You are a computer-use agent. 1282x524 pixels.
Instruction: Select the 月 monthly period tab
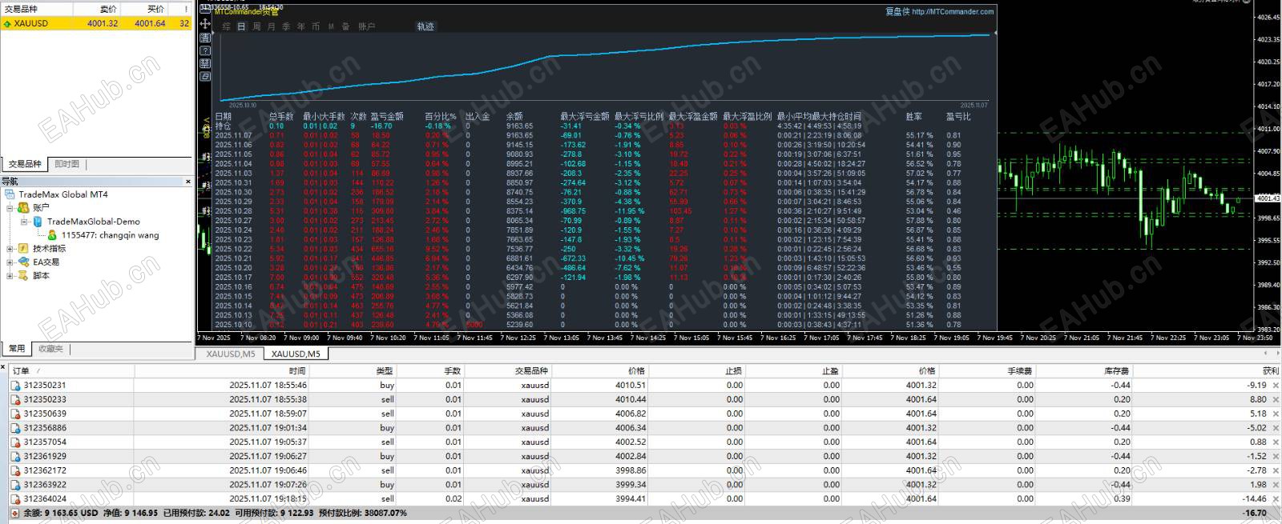coord(272,26)
